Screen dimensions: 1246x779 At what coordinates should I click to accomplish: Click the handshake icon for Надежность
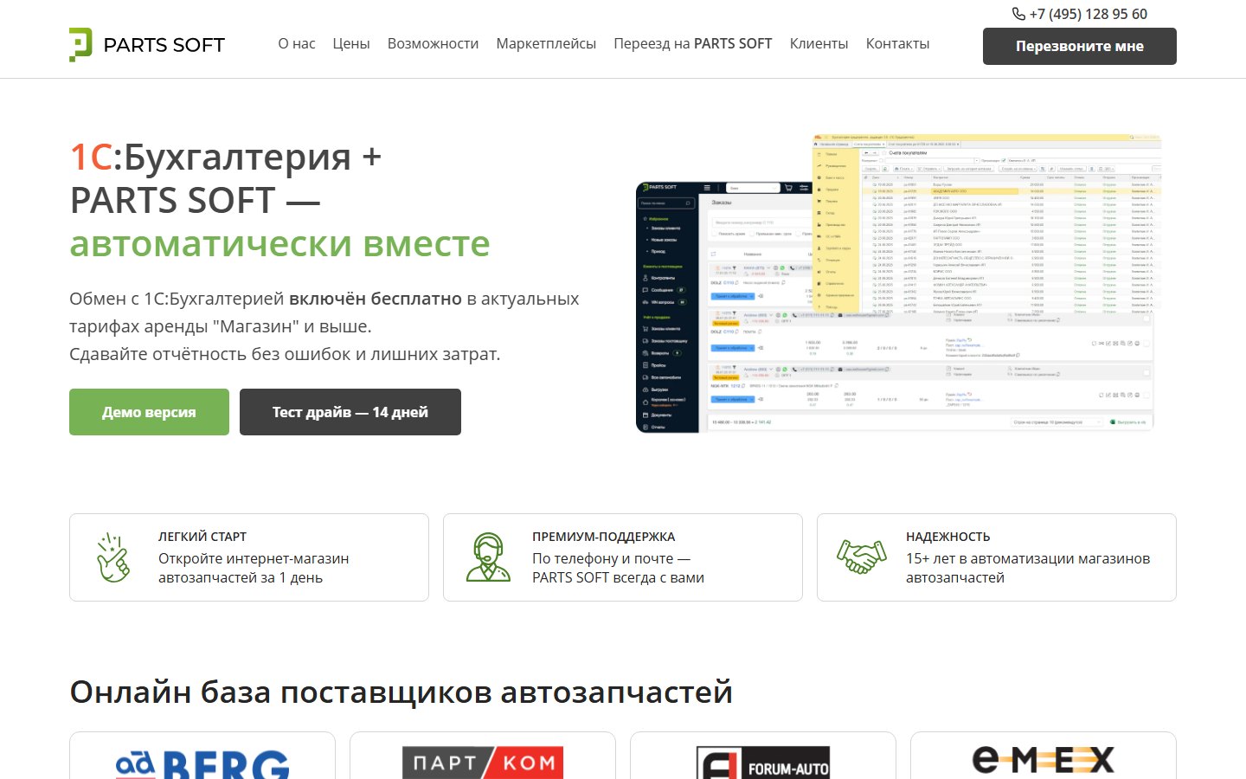tap(862, 557)
